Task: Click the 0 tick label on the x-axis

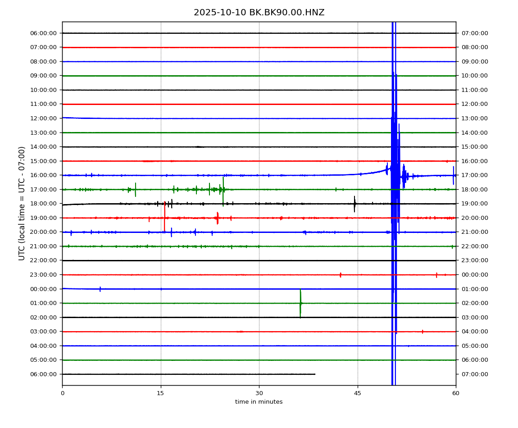Action: (x=63, y=393)
